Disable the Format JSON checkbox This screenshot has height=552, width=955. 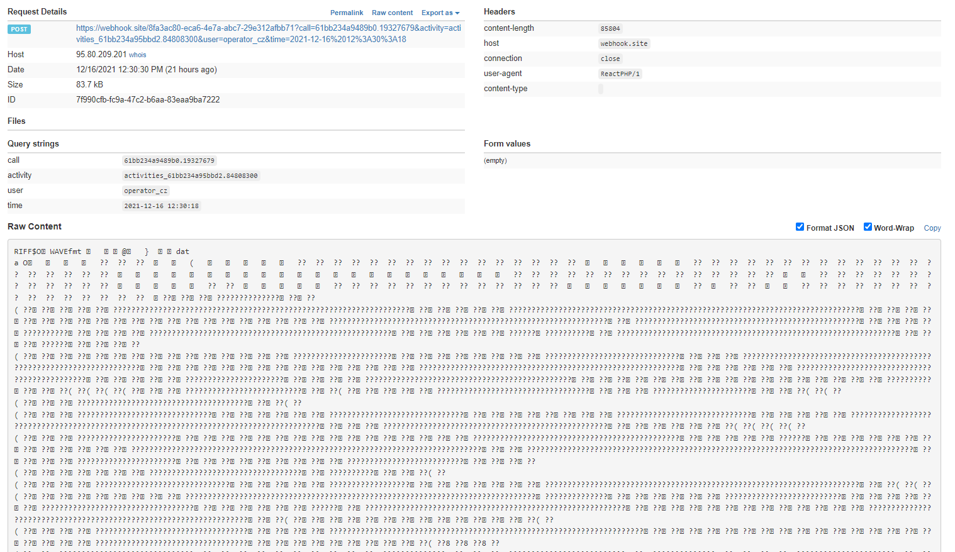point(800,227)
